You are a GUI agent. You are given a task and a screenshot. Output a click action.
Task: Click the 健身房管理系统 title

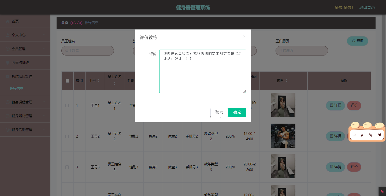coord(193,8)
